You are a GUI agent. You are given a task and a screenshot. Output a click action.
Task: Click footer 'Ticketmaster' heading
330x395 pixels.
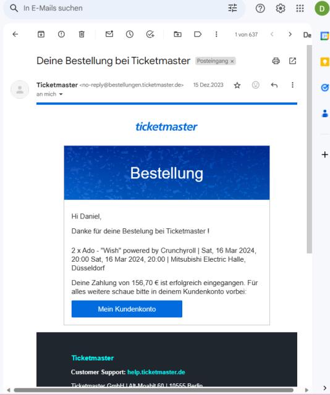coord(92,358)
